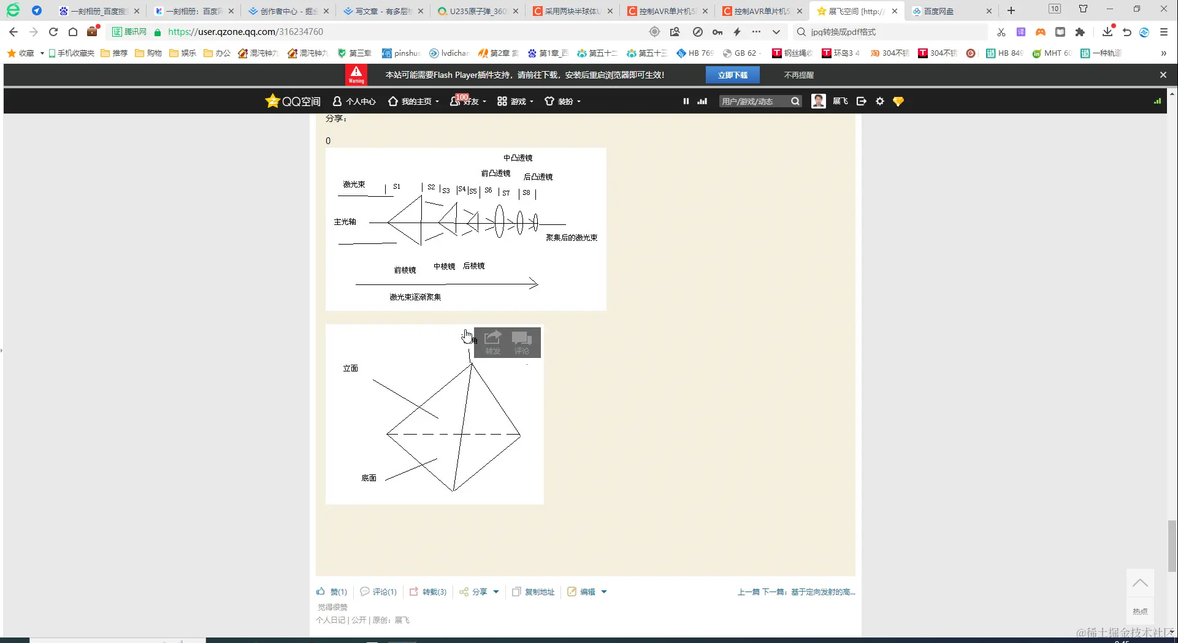Click the magnifier in the 用户/游戏/动态 search box
Image resolution: width=1178 pixels, height=643 pixels.
[x=794, y=101]
